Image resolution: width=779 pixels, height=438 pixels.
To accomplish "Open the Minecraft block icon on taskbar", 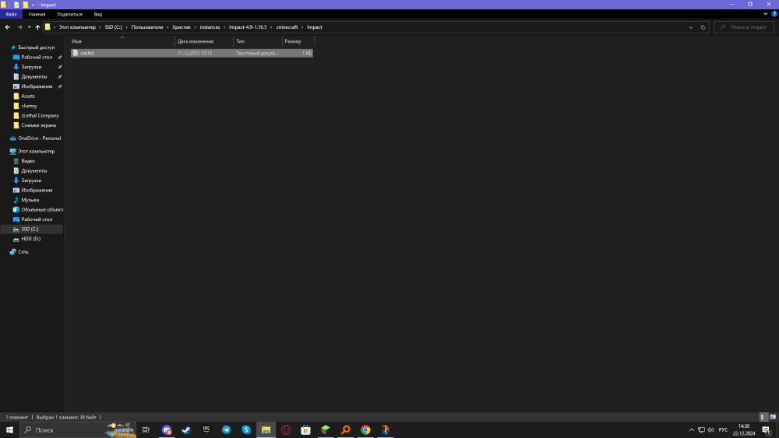I will pos(326,430).
